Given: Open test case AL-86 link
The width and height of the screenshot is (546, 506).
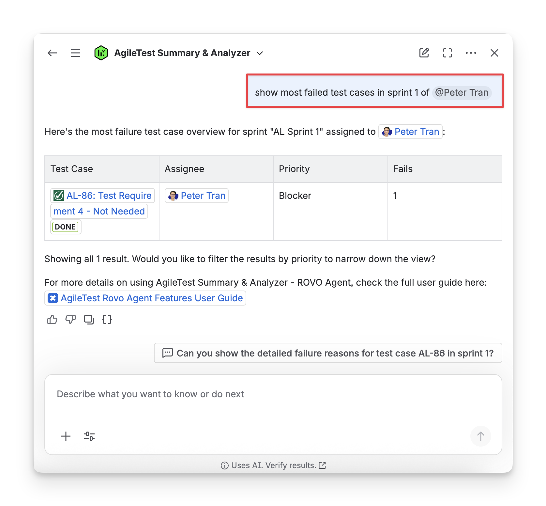Looking at the screenshot, I should coord(102,196).
